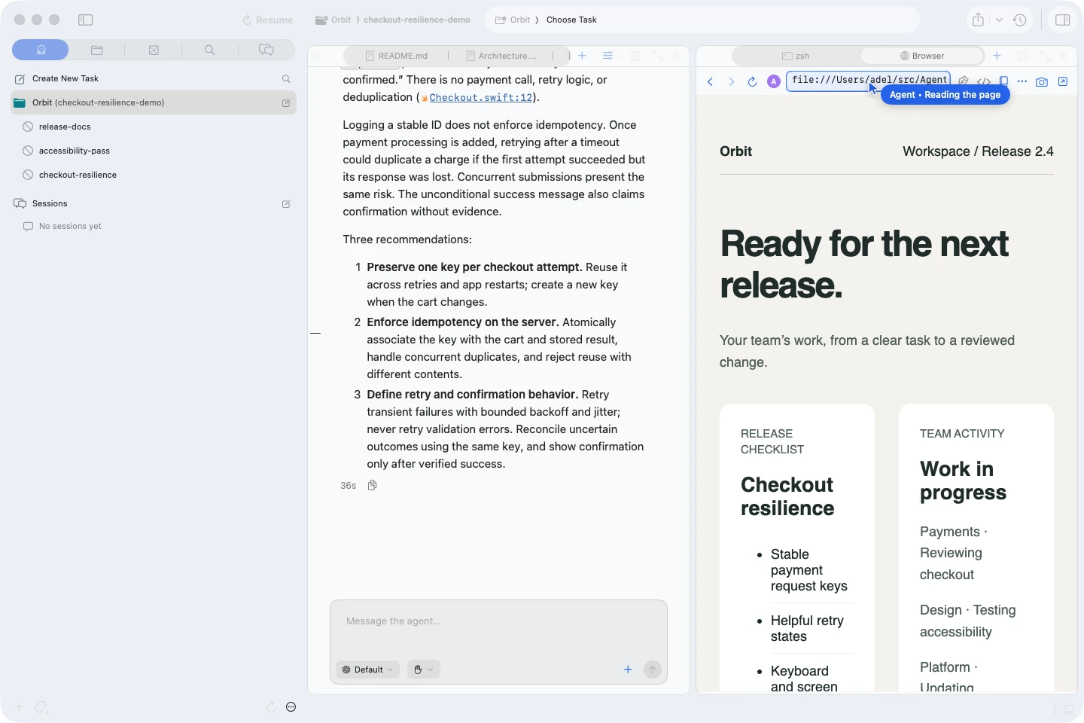This screenshot has width=1084, height=723.
Task: Open browser more options ellipsis
Action: coord(1022,81)
